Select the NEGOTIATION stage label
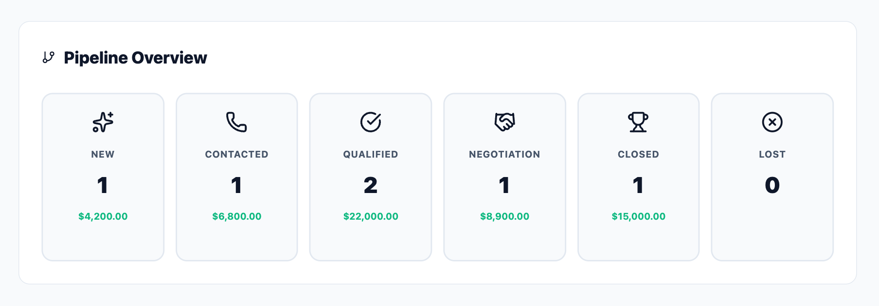 tap(504, 154)
